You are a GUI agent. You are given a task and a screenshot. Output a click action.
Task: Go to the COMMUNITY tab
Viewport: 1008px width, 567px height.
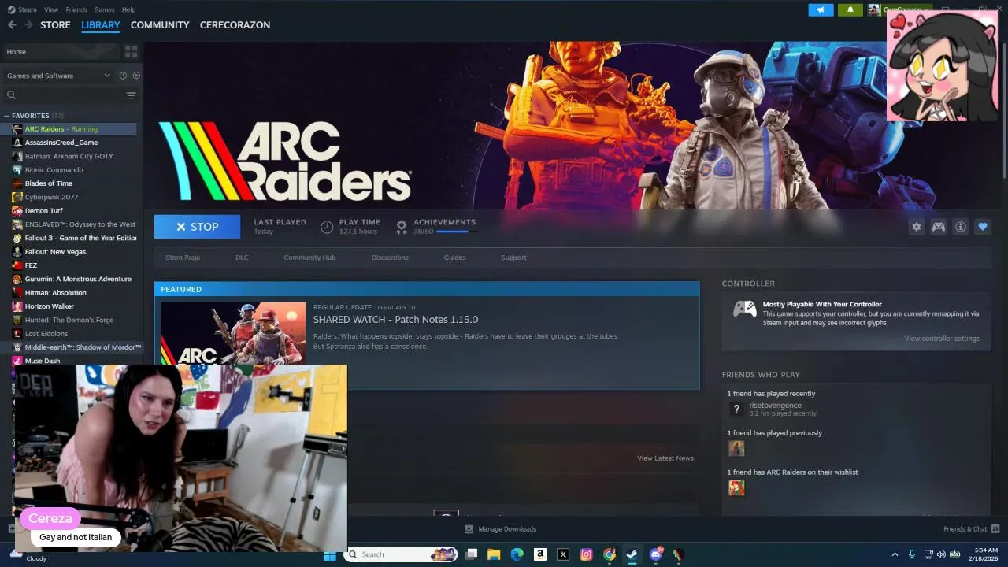click(x=160, y=25)
